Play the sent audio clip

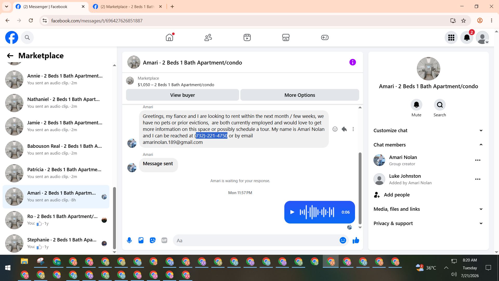click(x=292, y=212)
